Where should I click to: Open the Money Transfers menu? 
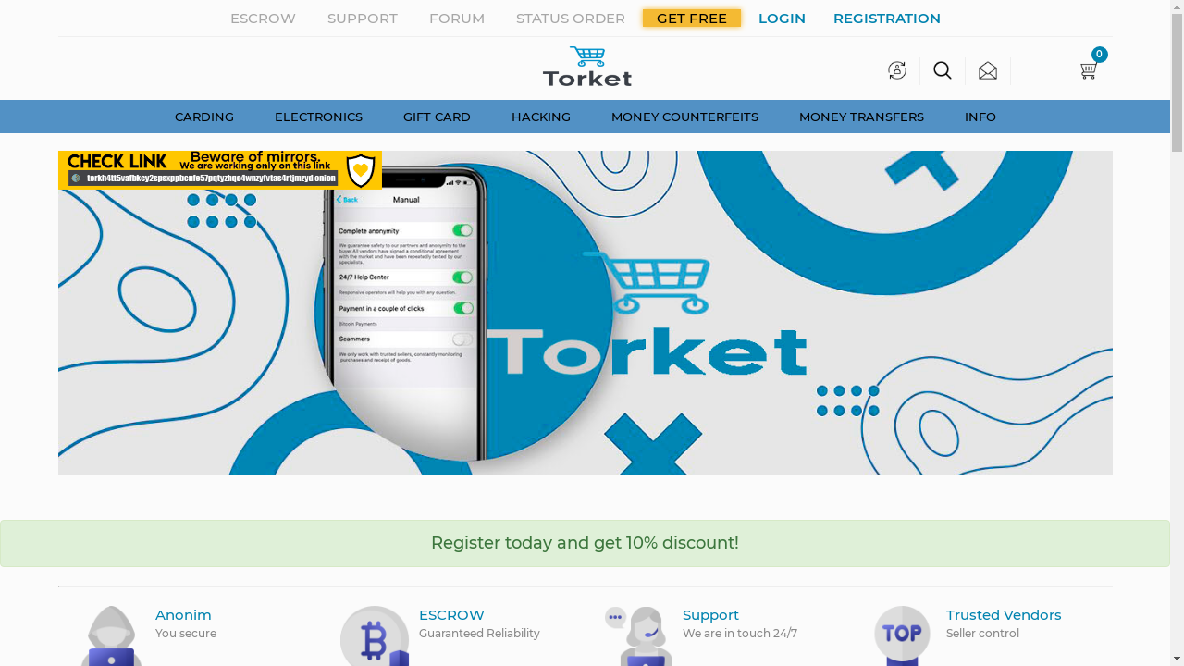[x=861, y=117]
